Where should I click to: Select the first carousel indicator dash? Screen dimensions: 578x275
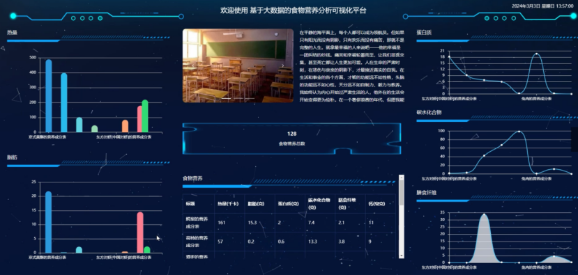227,99
